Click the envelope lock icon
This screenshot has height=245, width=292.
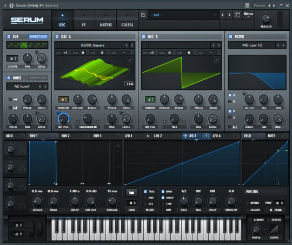pos(118,145)
